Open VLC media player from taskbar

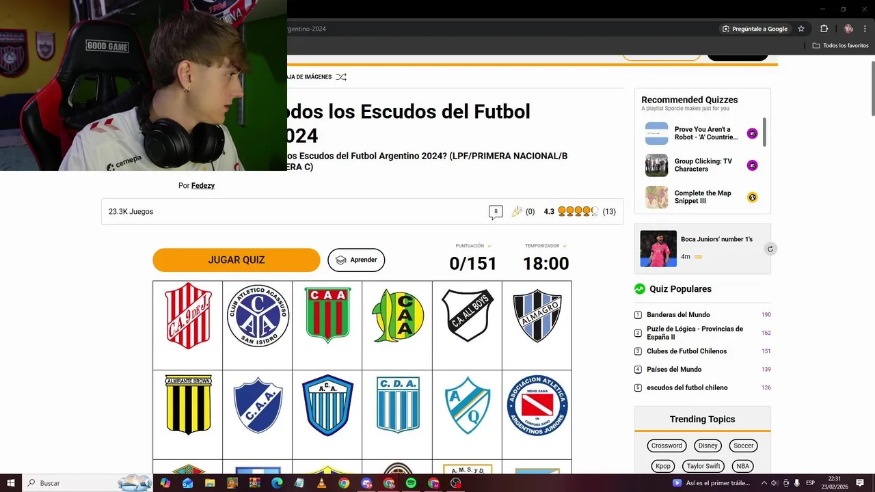point(321,483)
